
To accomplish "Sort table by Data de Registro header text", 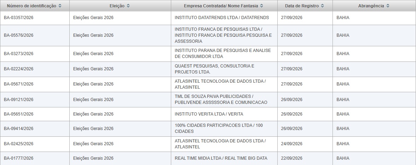I will (x=302, y=6).
